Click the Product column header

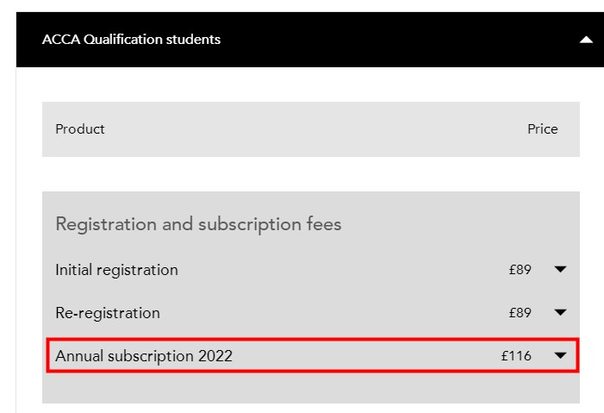click(80, 129)
